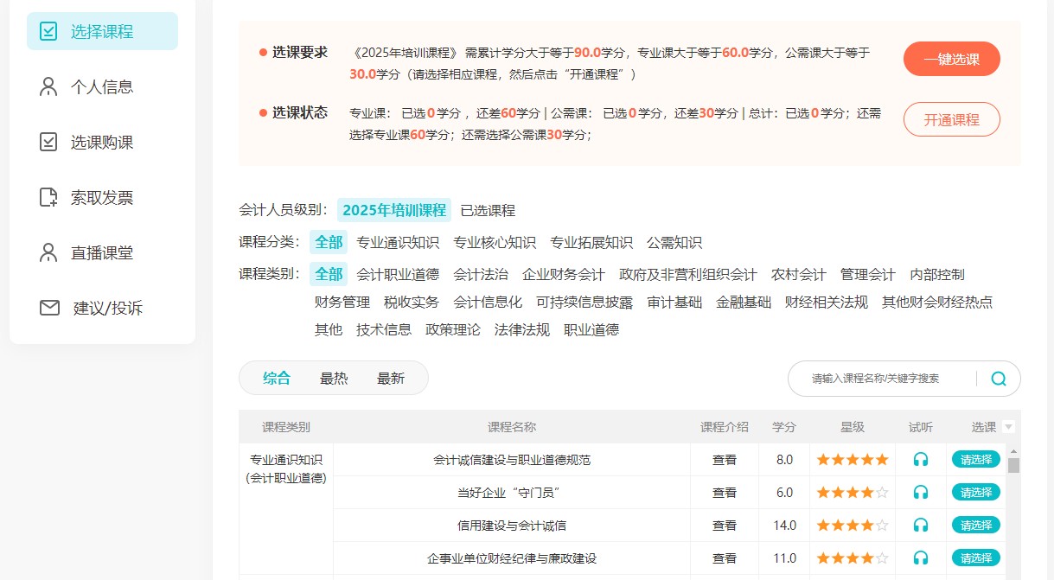Screen dimensions: 1054x580
Task: Click the search magnifier icon
Action: [999, 379]
